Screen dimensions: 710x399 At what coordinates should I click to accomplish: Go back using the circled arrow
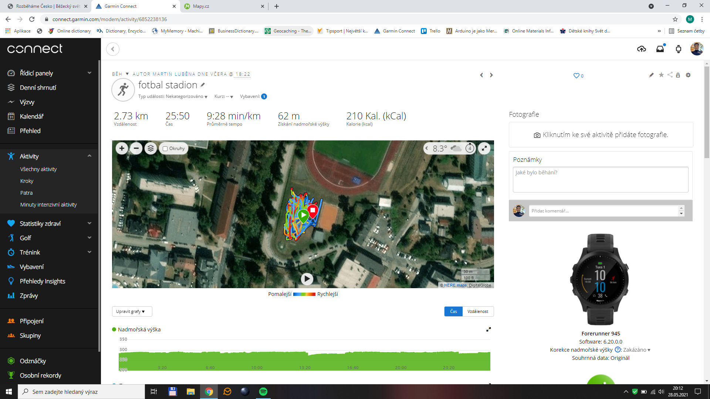[113, 49]
